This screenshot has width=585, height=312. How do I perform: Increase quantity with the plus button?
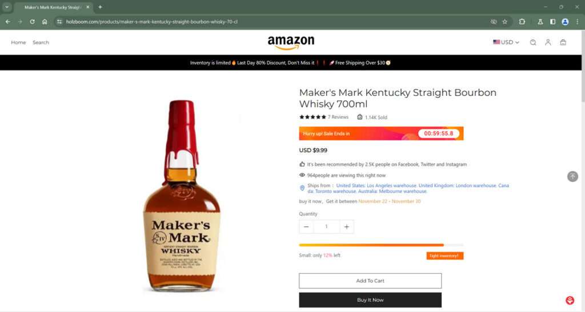[346, 226]
